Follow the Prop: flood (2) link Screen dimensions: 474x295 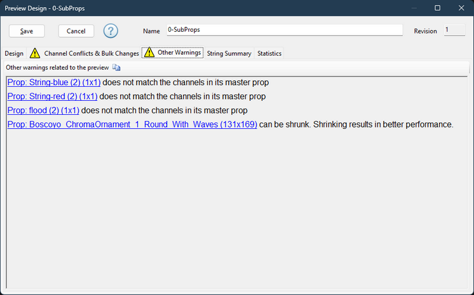(x=43, y=110)
